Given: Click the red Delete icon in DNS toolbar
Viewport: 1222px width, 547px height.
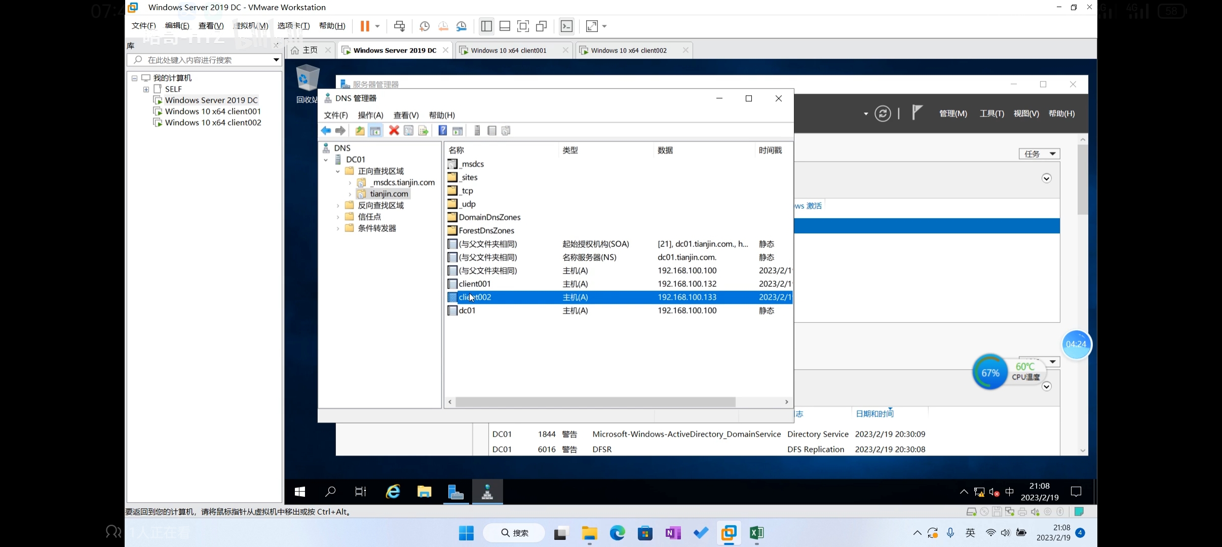Looking at the screenshot, I should point(394,131).
